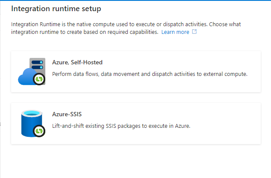The width and height of the screenshot is (271, 178).
Task: Open the Learn more link
Action: pyautogui.click(x=175, y=32)
